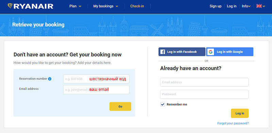Click the UK flag language icon

pyautogui.click(x=259, y=6)
